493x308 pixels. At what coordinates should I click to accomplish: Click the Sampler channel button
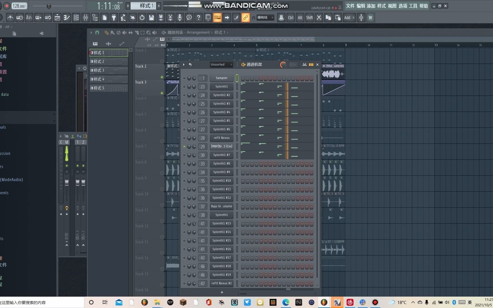221,78
